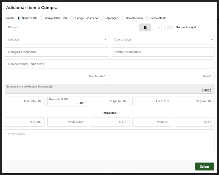
Task: Focus the Valor price field
Action: tap(163, 76)
